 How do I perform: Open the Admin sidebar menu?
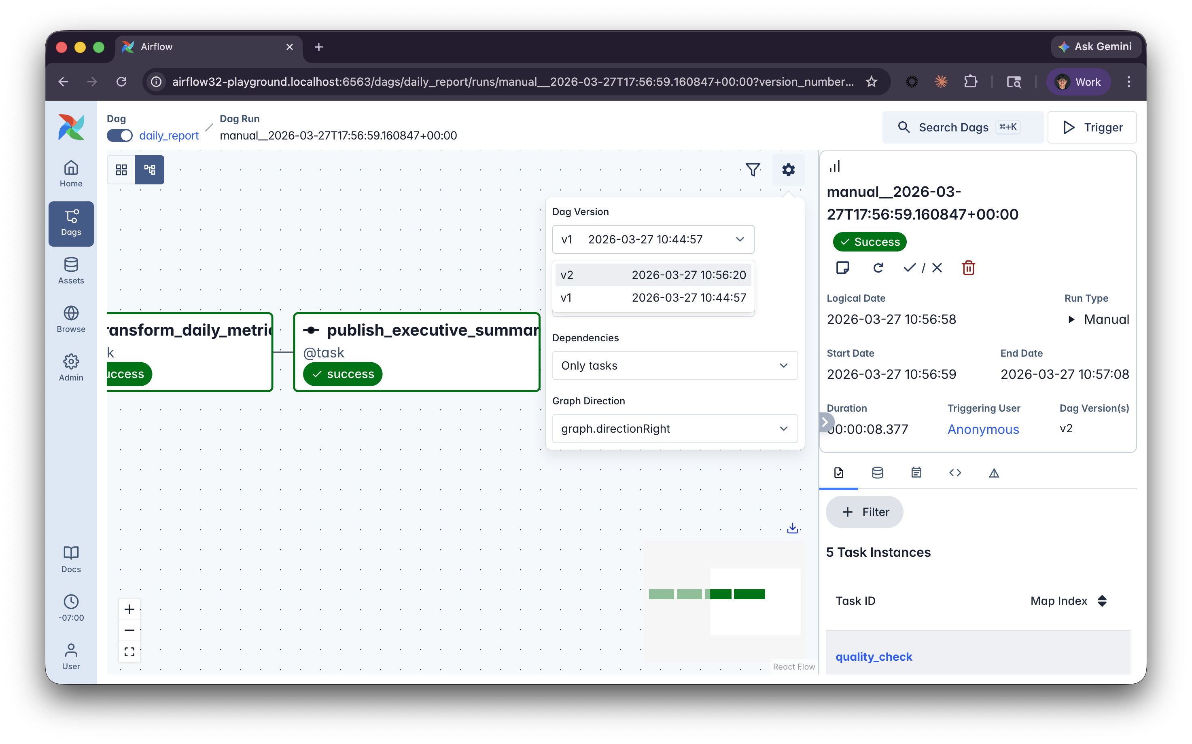tap(71, 368)
